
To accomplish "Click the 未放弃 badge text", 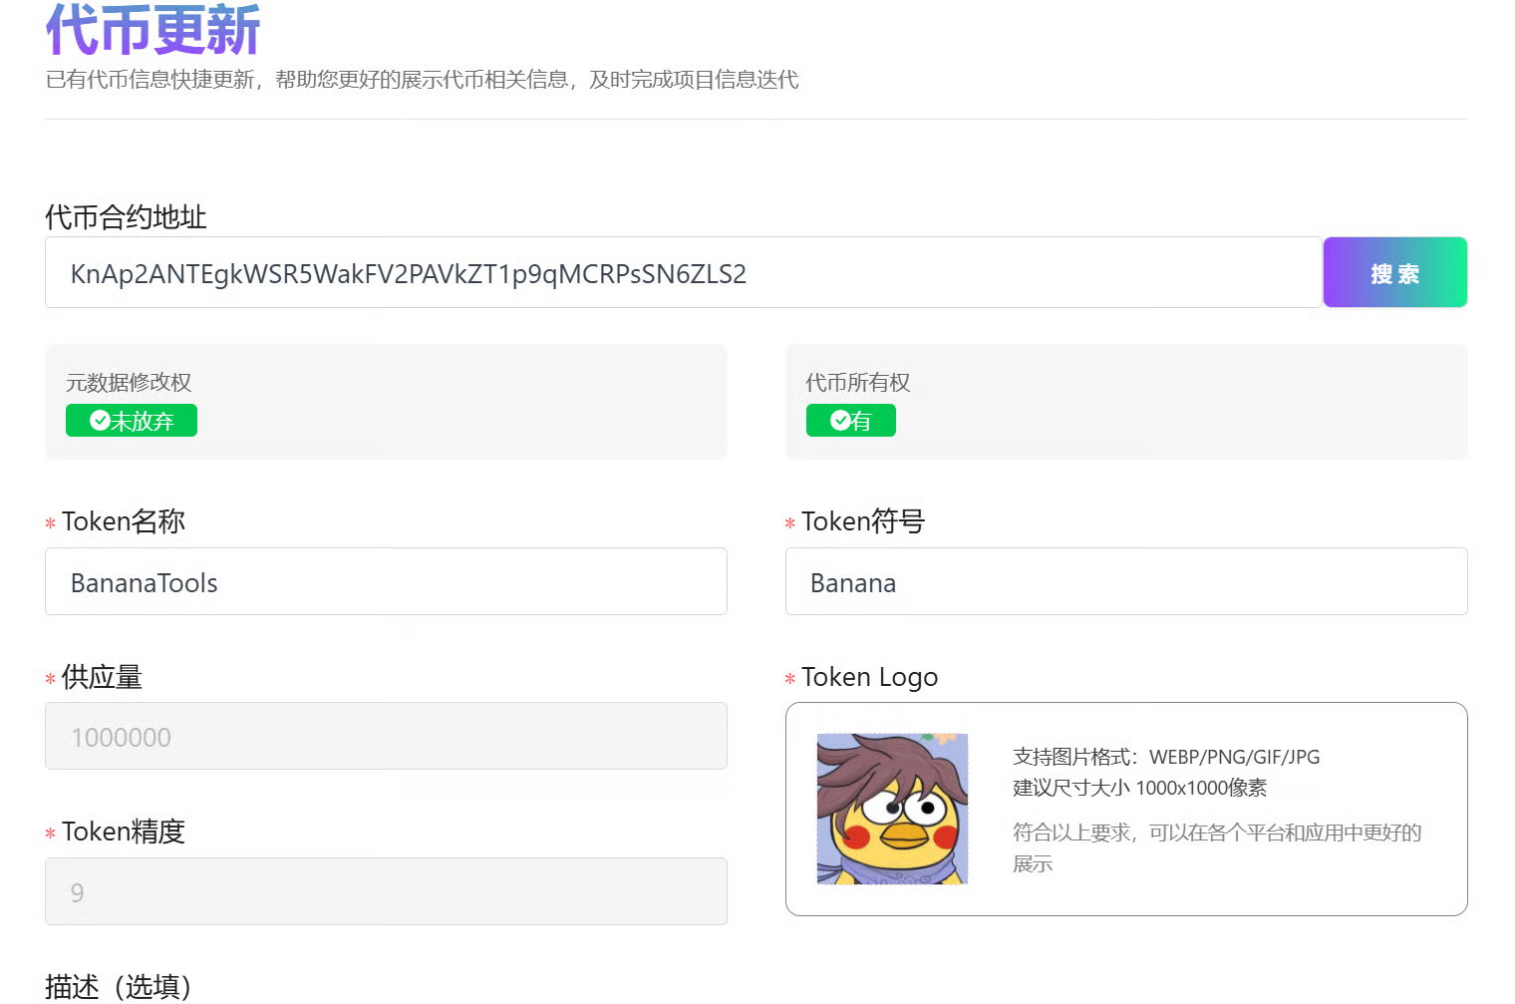I will (143, 422).
